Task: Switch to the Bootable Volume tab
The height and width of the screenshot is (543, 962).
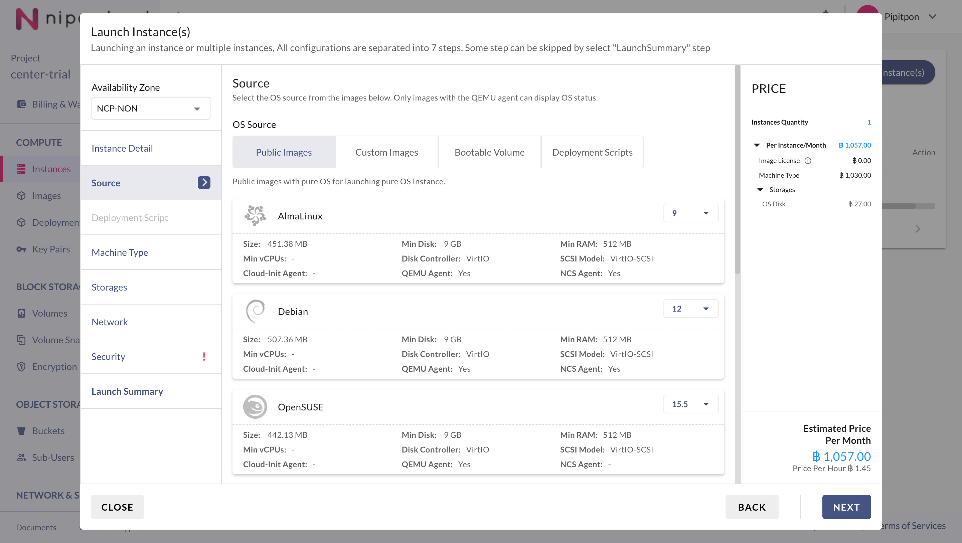Action: pyautogui.click(x=490, y=152)
